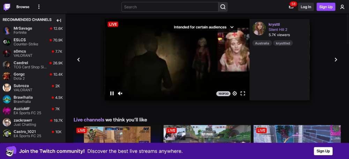The image size is (349, 159).
Task: Click Sign Up in the purple banner
Action: [323, 151]
